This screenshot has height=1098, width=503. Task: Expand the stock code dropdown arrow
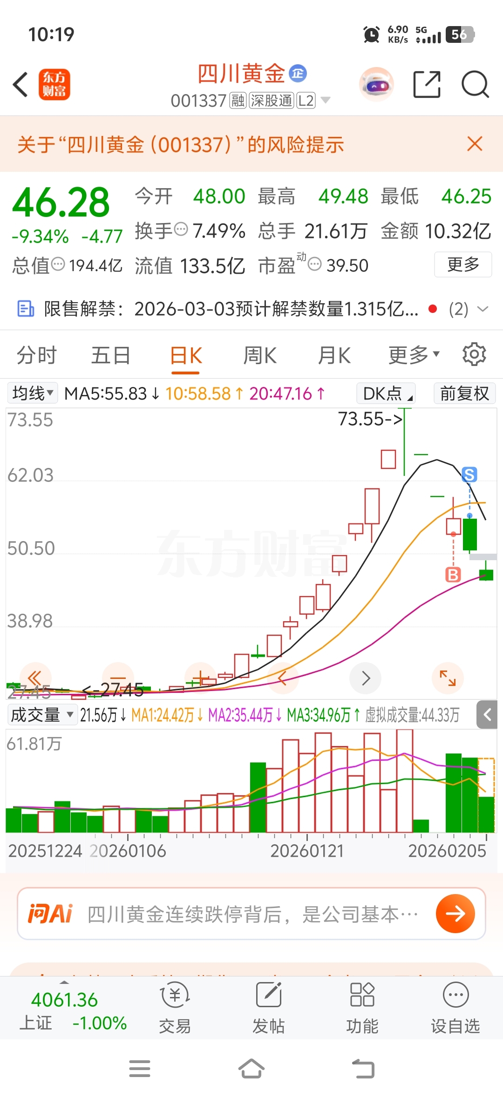(326, 100)
